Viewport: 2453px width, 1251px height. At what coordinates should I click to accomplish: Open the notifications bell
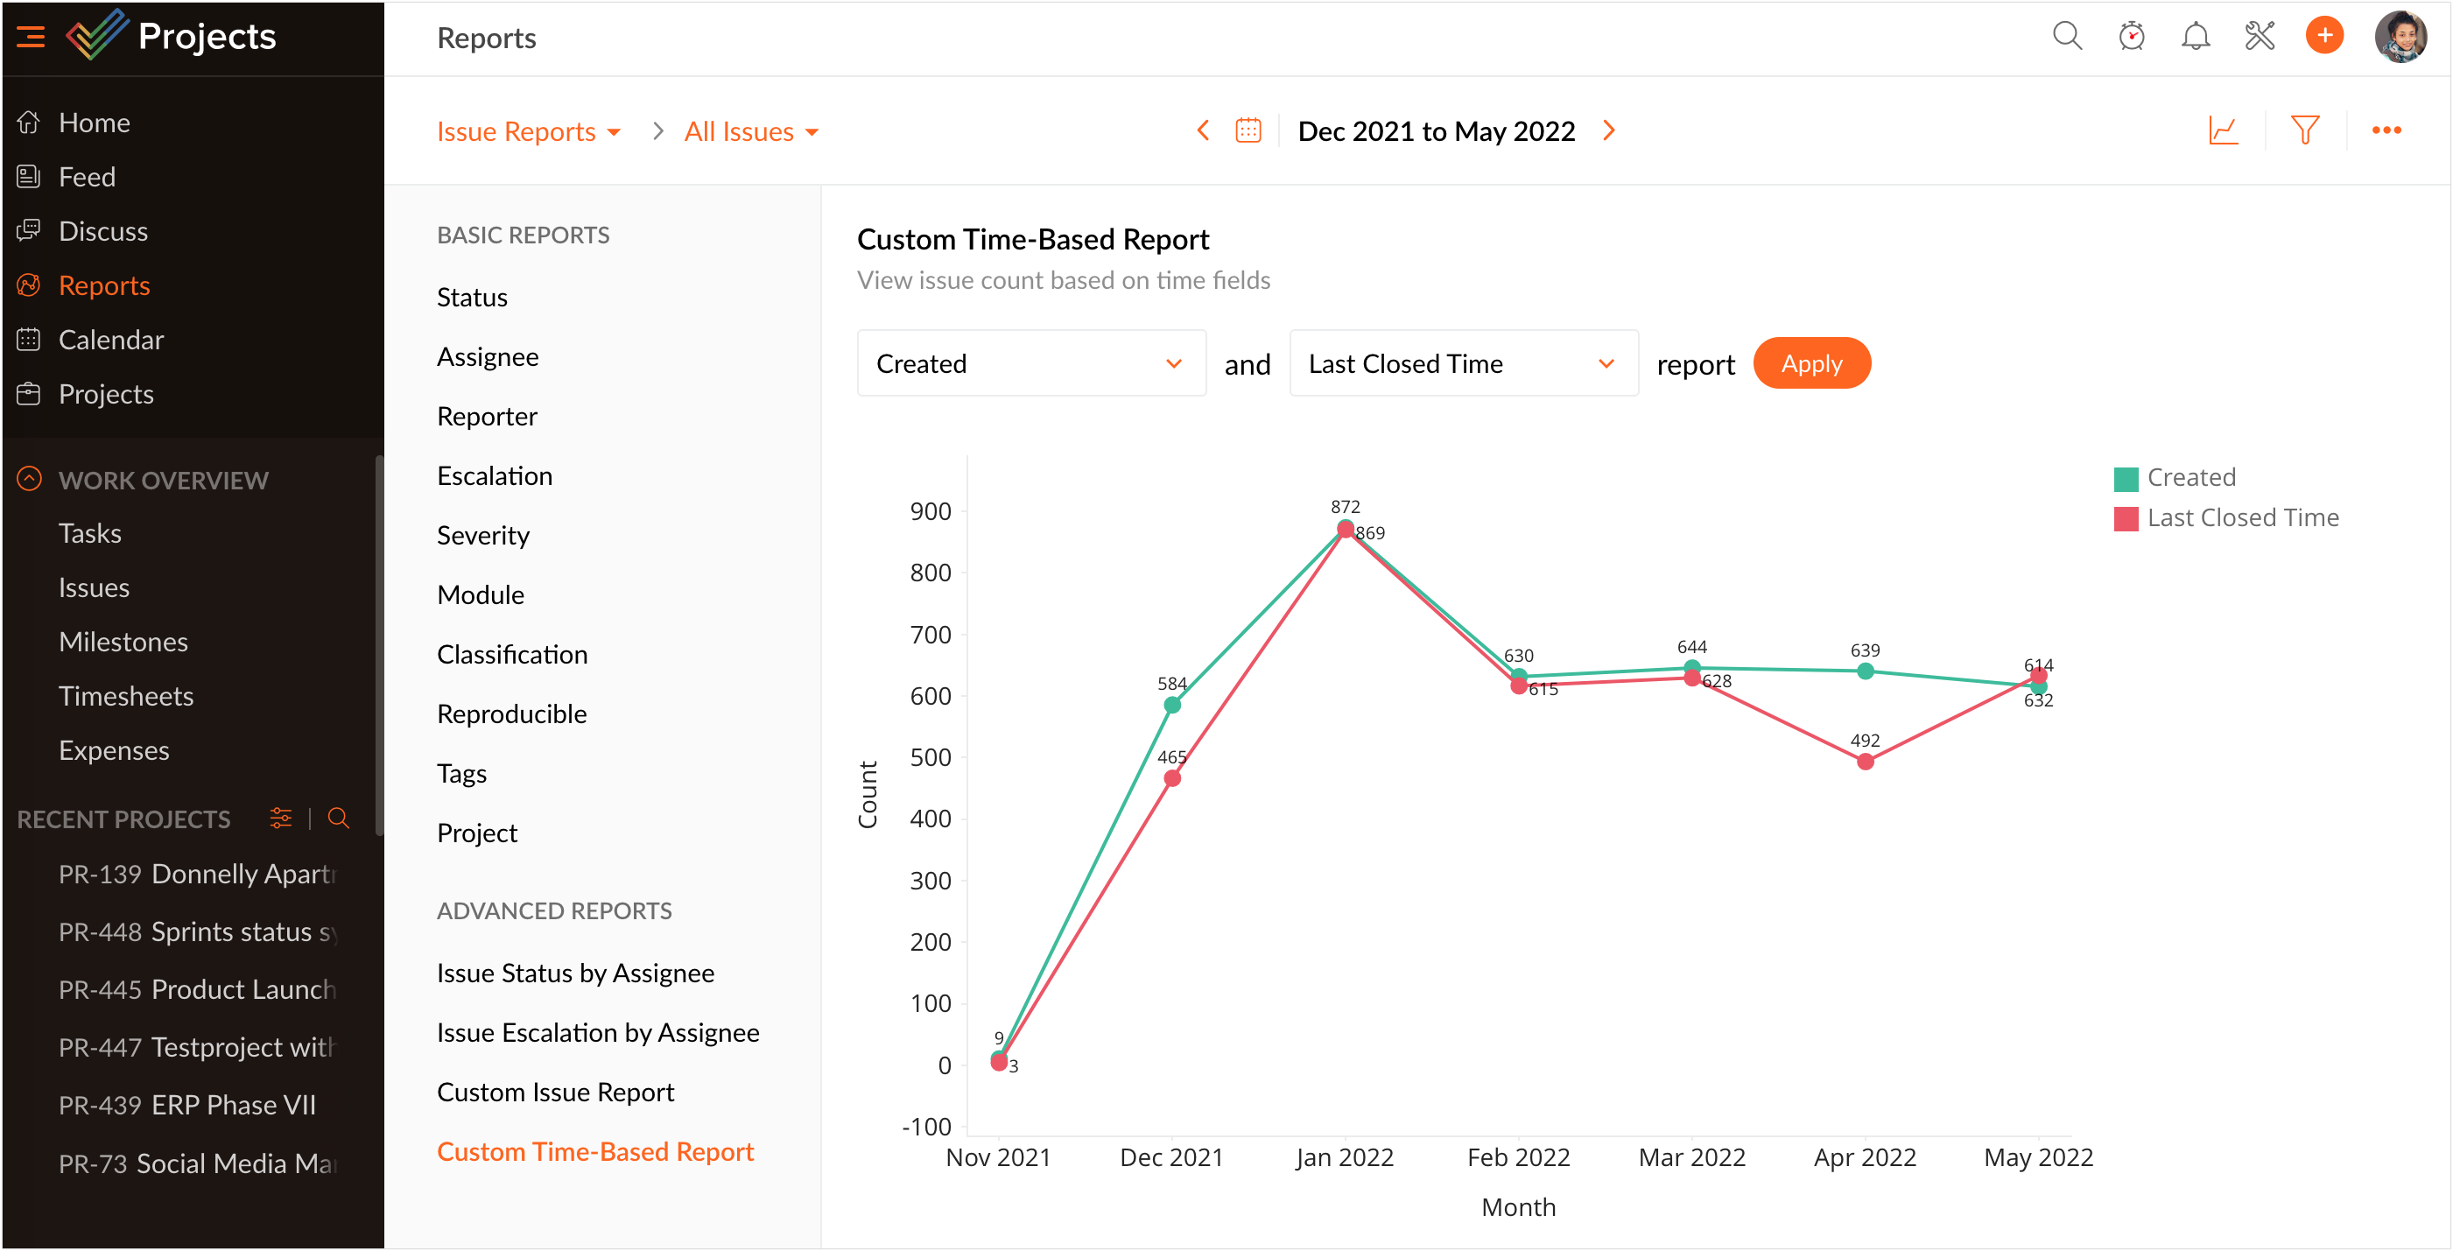coord(2195,36)
